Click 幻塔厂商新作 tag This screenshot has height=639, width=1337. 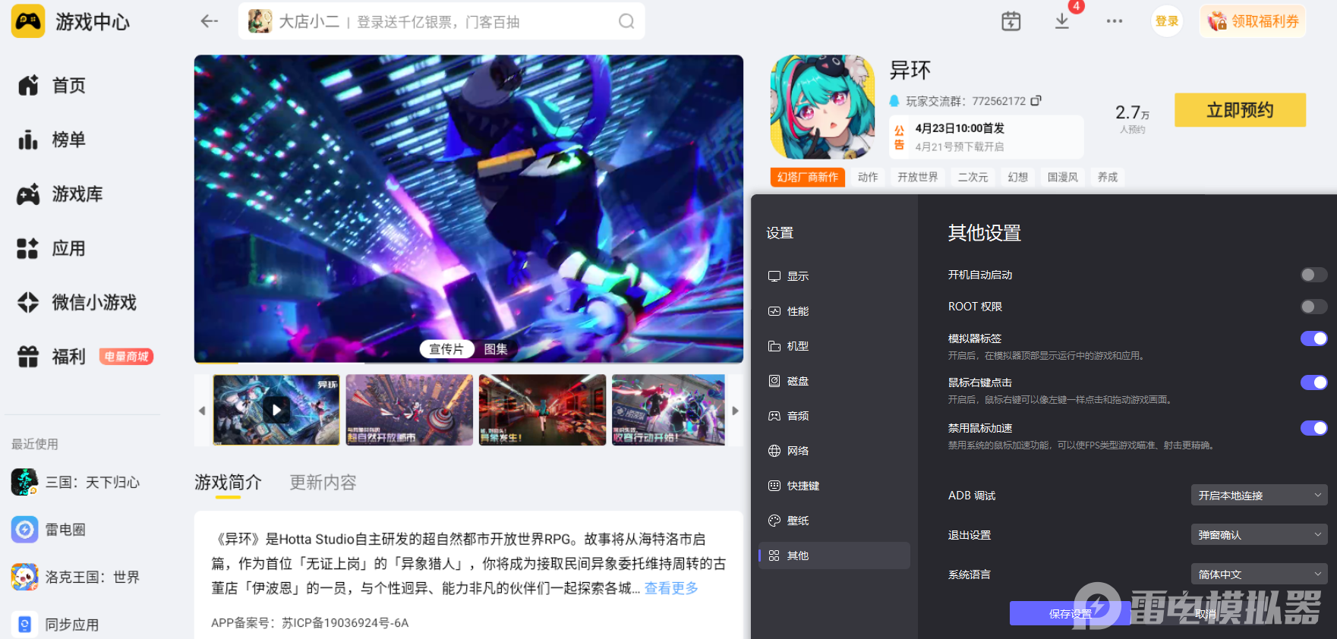(x=807, y=178)
